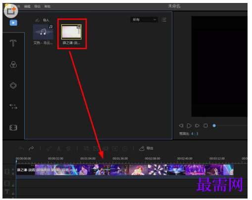Click the Delete trash icon in timeline toolbar
This screenshot has width=252, height=200.
tap(68, 149)
